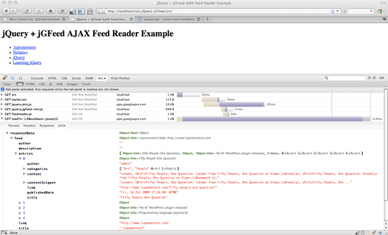Open the bookmark star dropdown arrow
The height and width of the screenshot is (235, 388).
[x=338, y=11]
